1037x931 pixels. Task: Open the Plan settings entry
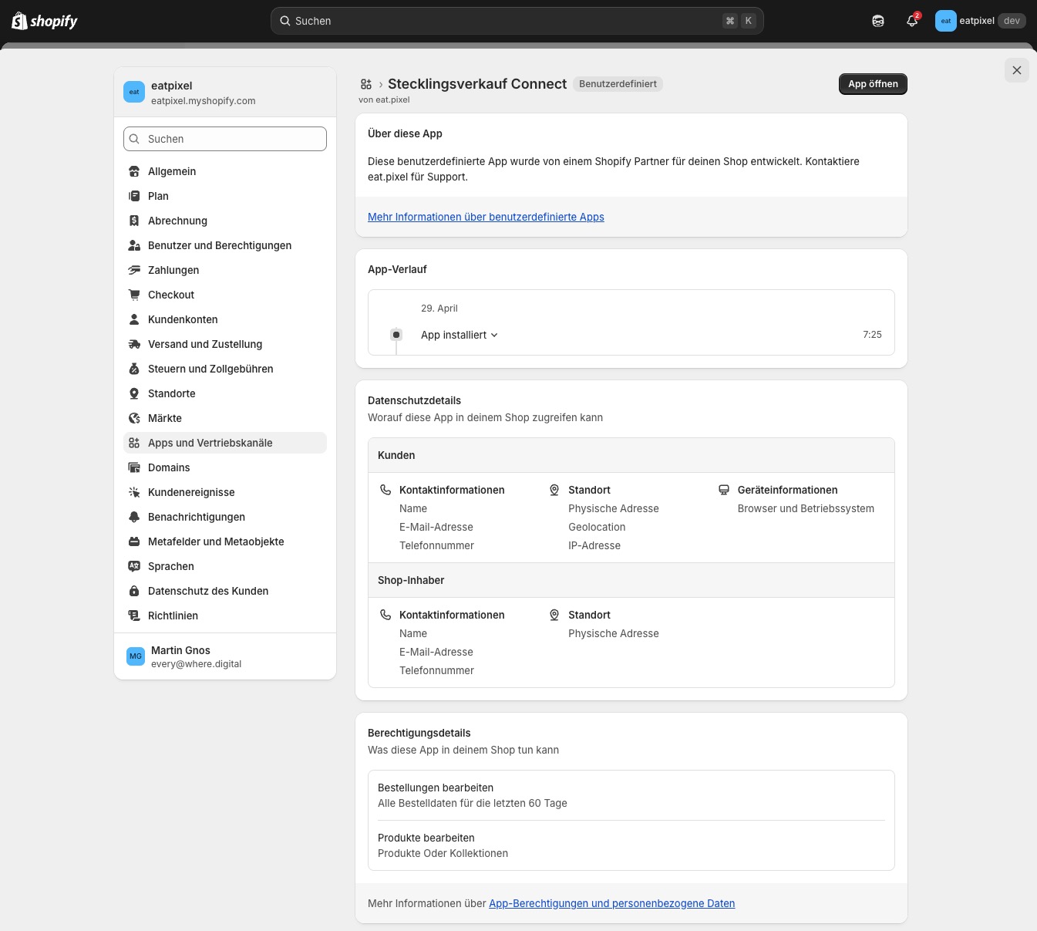coord(158,196)
